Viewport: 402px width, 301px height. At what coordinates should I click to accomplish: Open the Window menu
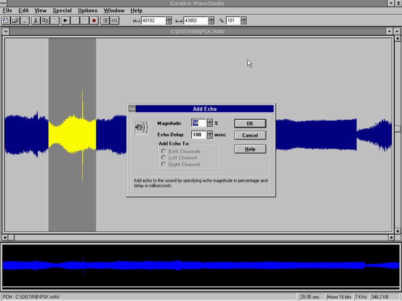(114, 10)
